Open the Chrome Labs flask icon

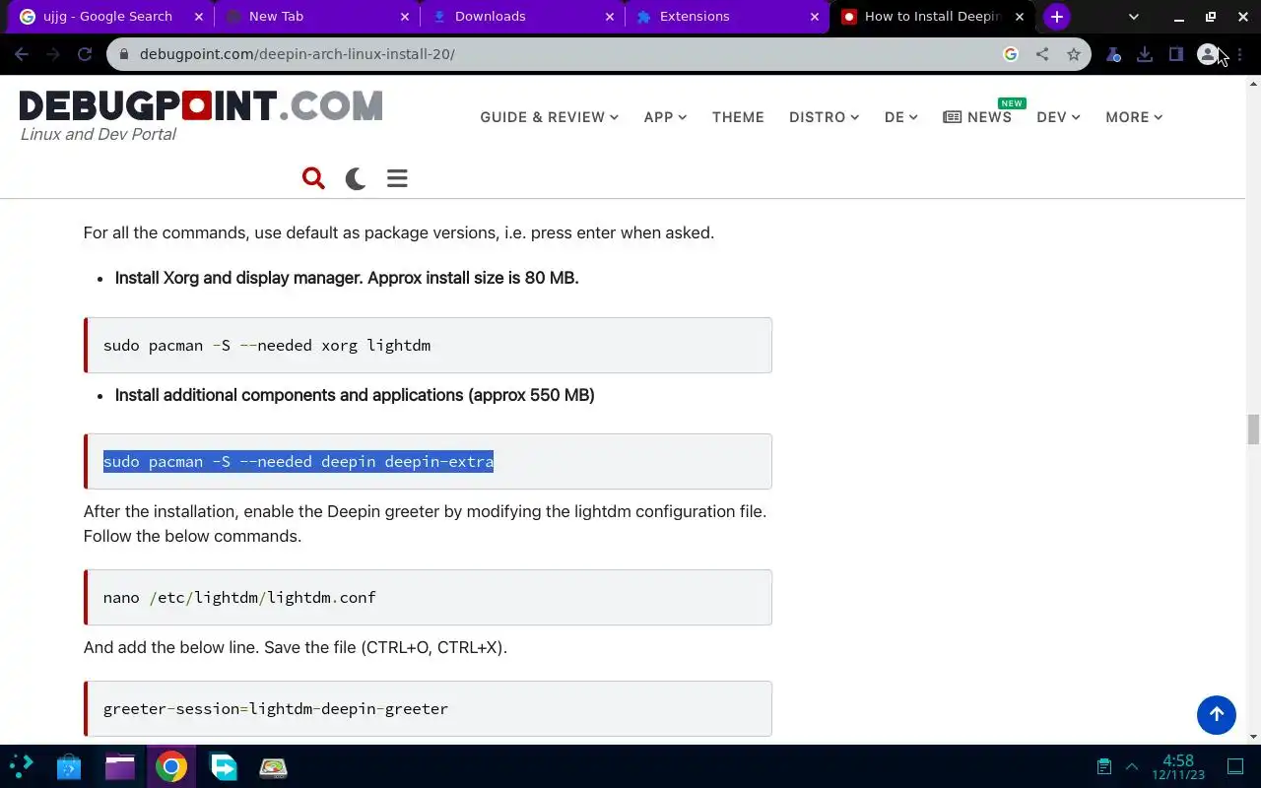[x=1113, y=54]
